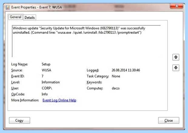Click the 'Log Name:' label
The height and width of the screenshot is (133, 188).
tap(19, 64)
